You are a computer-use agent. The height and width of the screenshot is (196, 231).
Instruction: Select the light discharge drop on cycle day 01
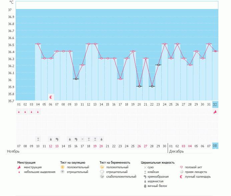pyautogui.click(x=19, y=112)
